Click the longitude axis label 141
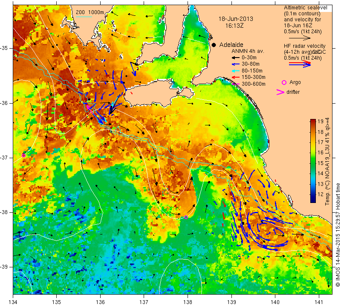Image resolution: width=341 pixels, height=307 pixels. pyautogui.click(x=319, y=302)
